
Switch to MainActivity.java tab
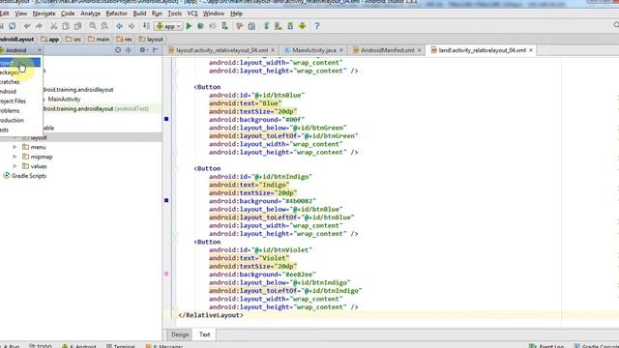click(313, 50)
